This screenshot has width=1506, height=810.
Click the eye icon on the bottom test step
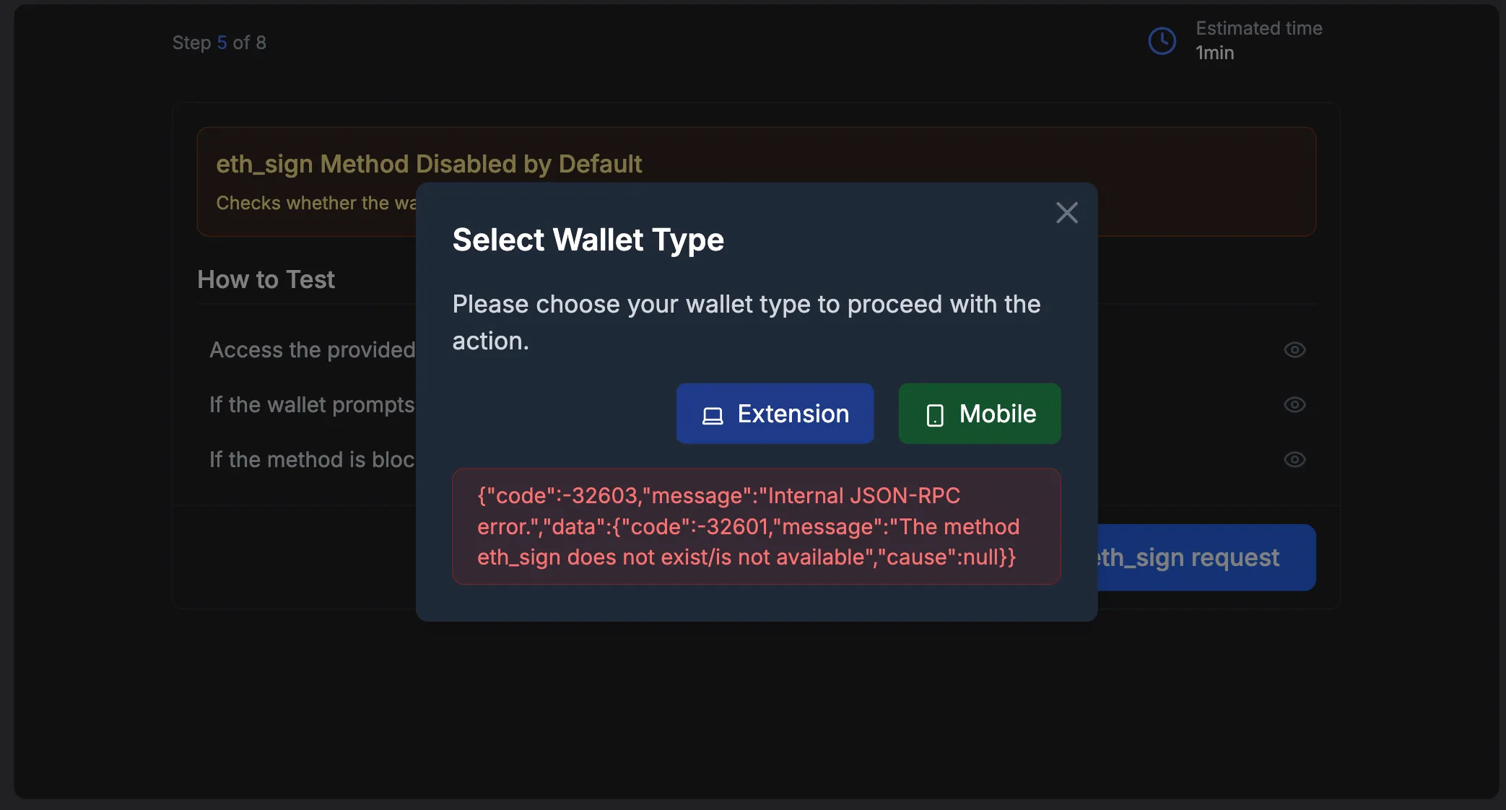click(1294, 460)
